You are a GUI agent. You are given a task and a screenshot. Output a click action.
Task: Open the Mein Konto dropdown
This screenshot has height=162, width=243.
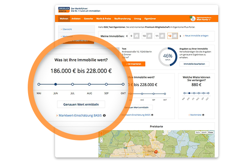click(x=204, y=20)
